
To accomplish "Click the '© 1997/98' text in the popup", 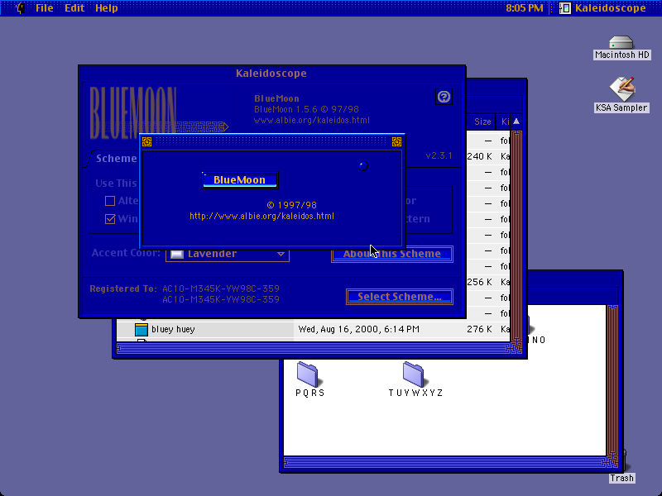I will (292, 205).
